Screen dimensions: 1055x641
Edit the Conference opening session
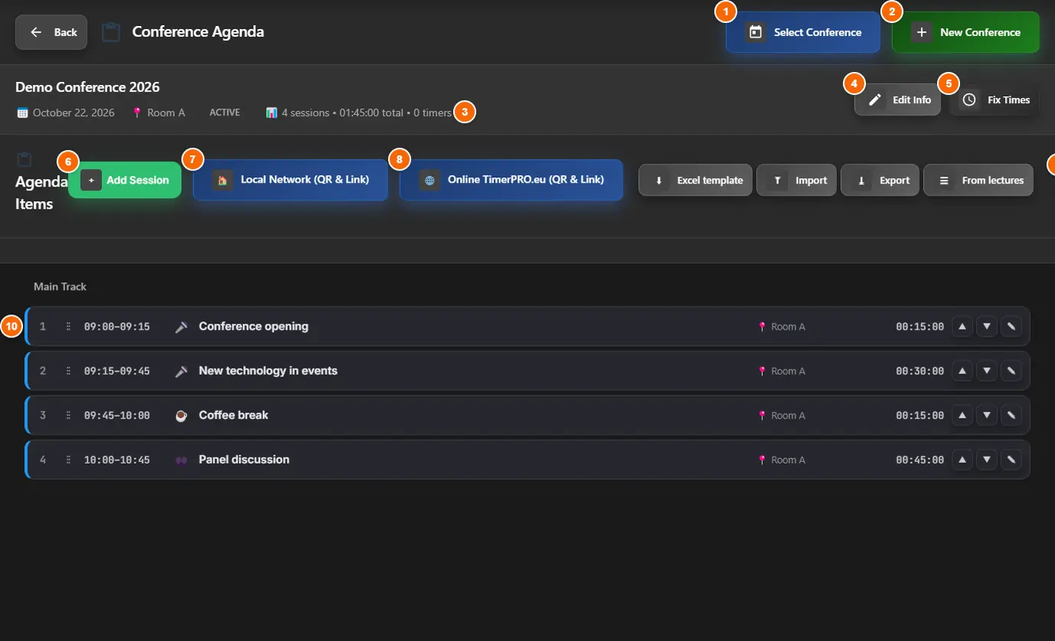pos(1011,327)
